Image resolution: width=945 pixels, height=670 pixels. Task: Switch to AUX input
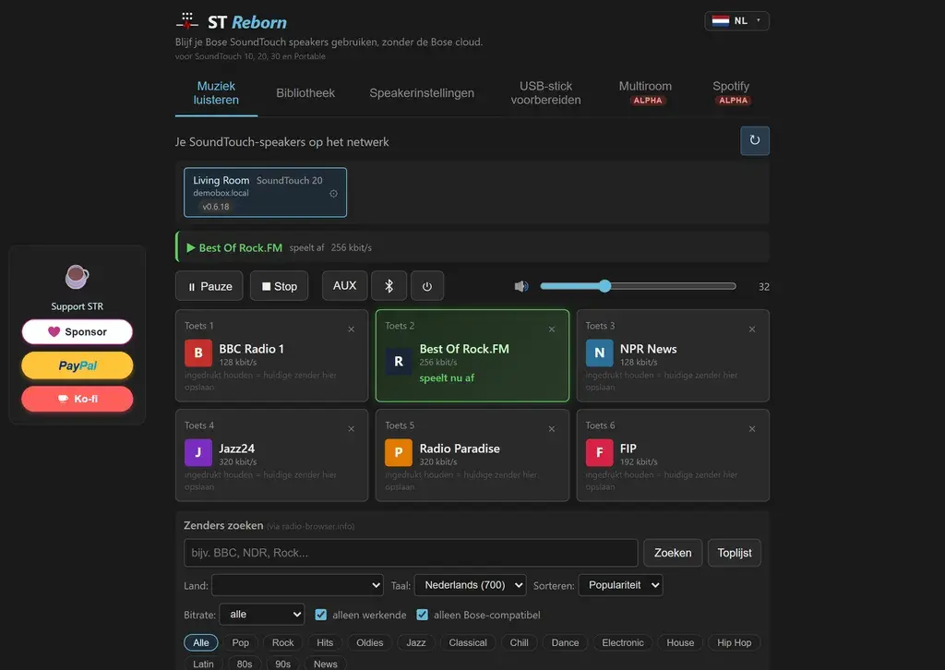345,285
